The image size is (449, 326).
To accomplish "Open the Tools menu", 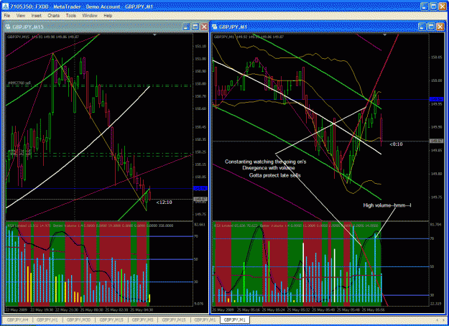I will [70, 16].
